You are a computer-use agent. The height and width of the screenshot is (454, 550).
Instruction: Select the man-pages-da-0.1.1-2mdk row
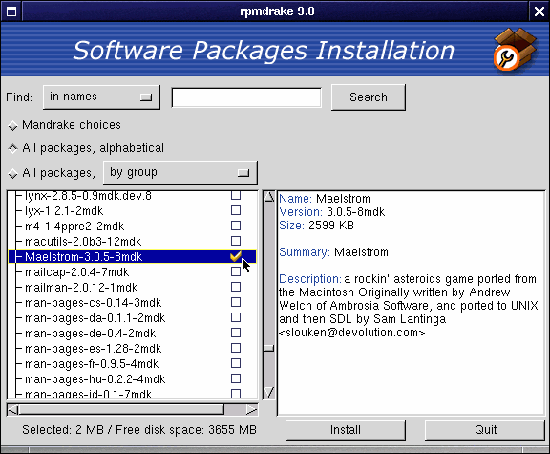132,318
